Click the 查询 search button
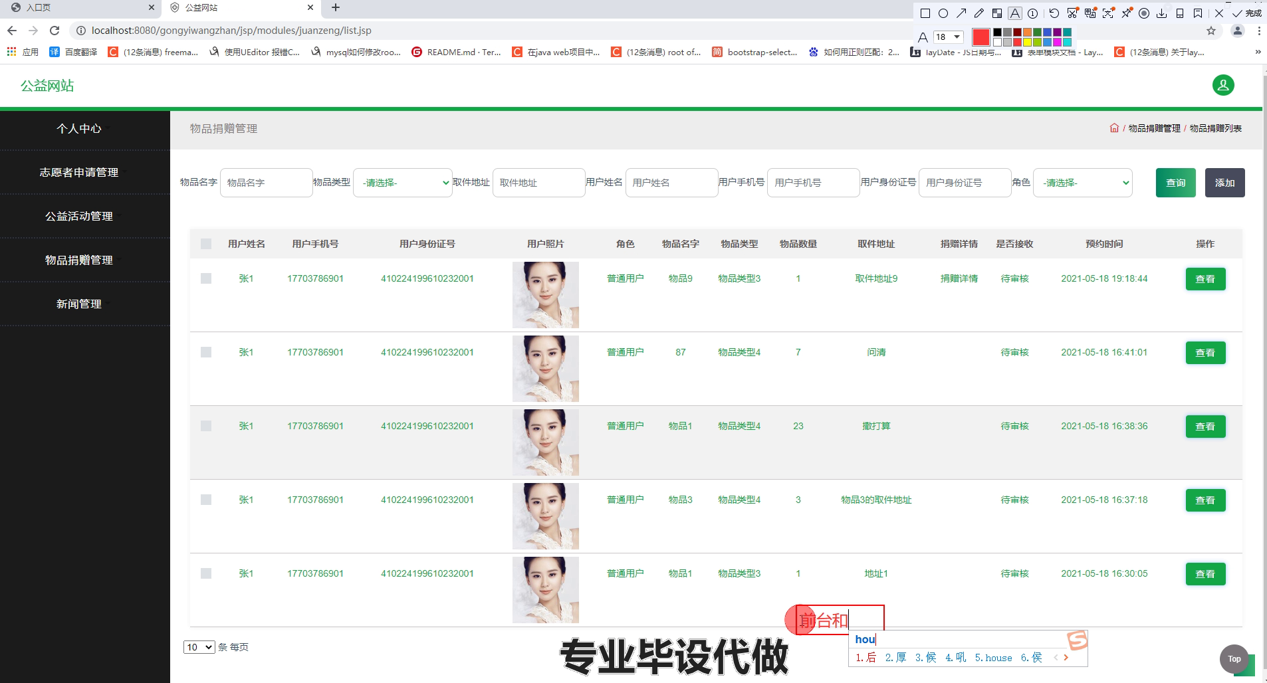Screen dimensions: 1267x683 1176,183
